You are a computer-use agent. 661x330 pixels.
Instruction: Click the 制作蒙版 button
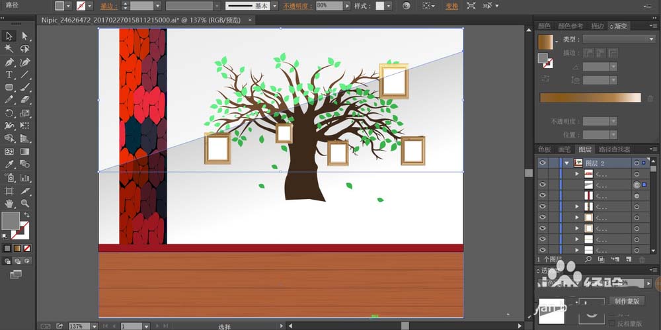[627, 301]
